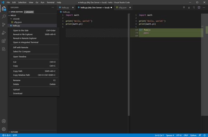This screenshot has height=137, width=208.
Task: Go to next change arrow
Action: (x=189, y=7)
